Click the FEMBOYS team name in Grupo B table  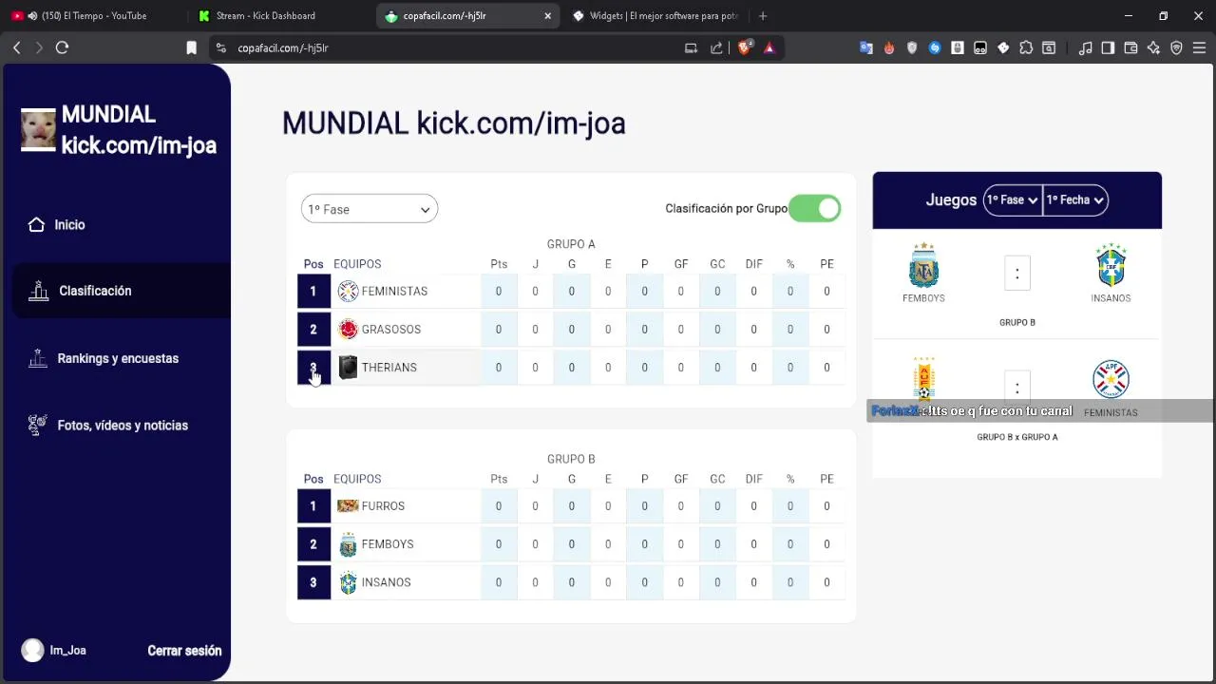(x=387, y=544)
